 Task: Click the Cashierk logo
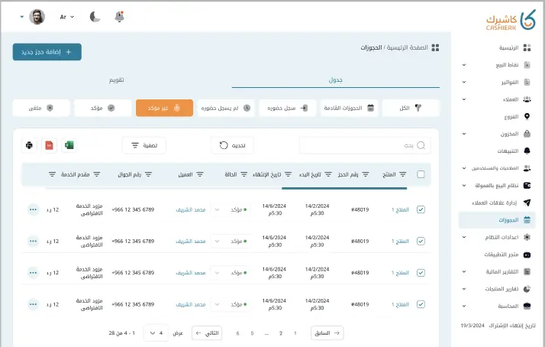tap(511, 20)
